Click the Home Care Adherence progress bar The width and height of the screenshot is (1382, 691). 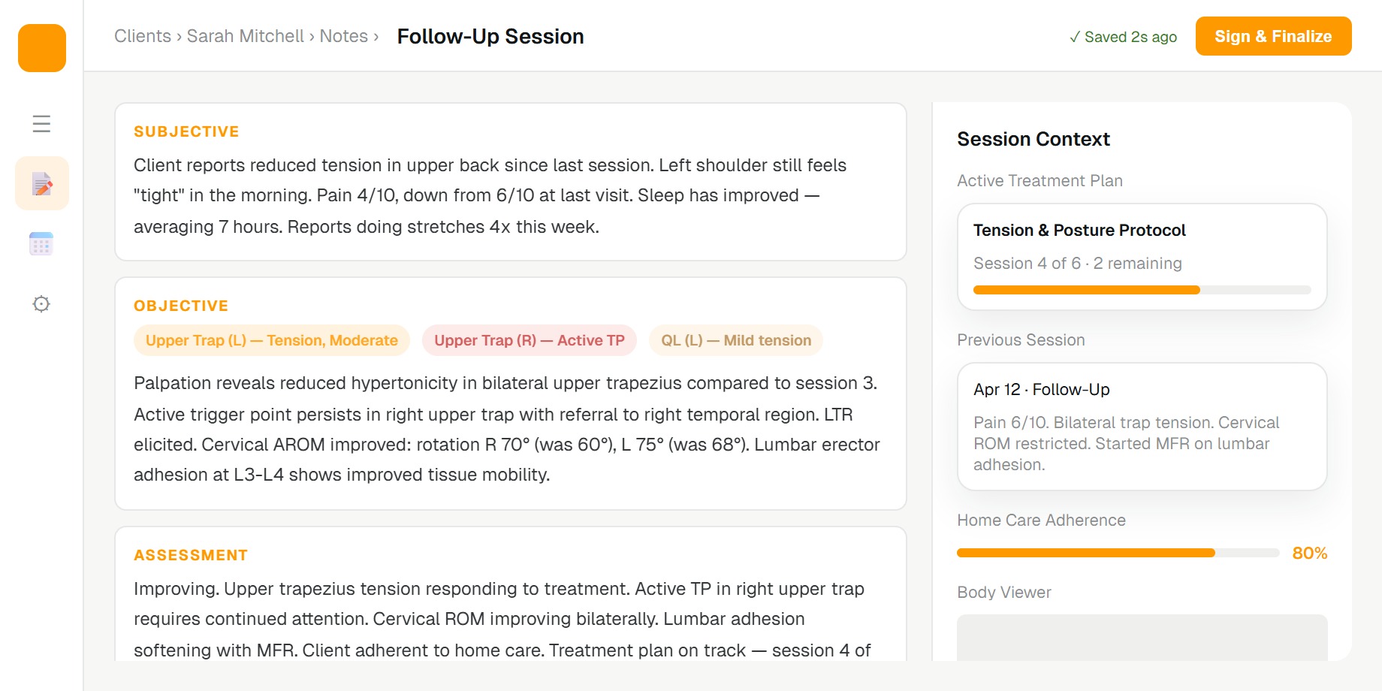pos(1118,553)
